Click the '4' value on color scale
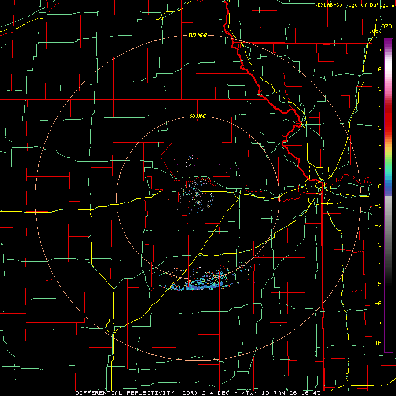396x396 pixels. pyautogui.click(x=380, y=108)
